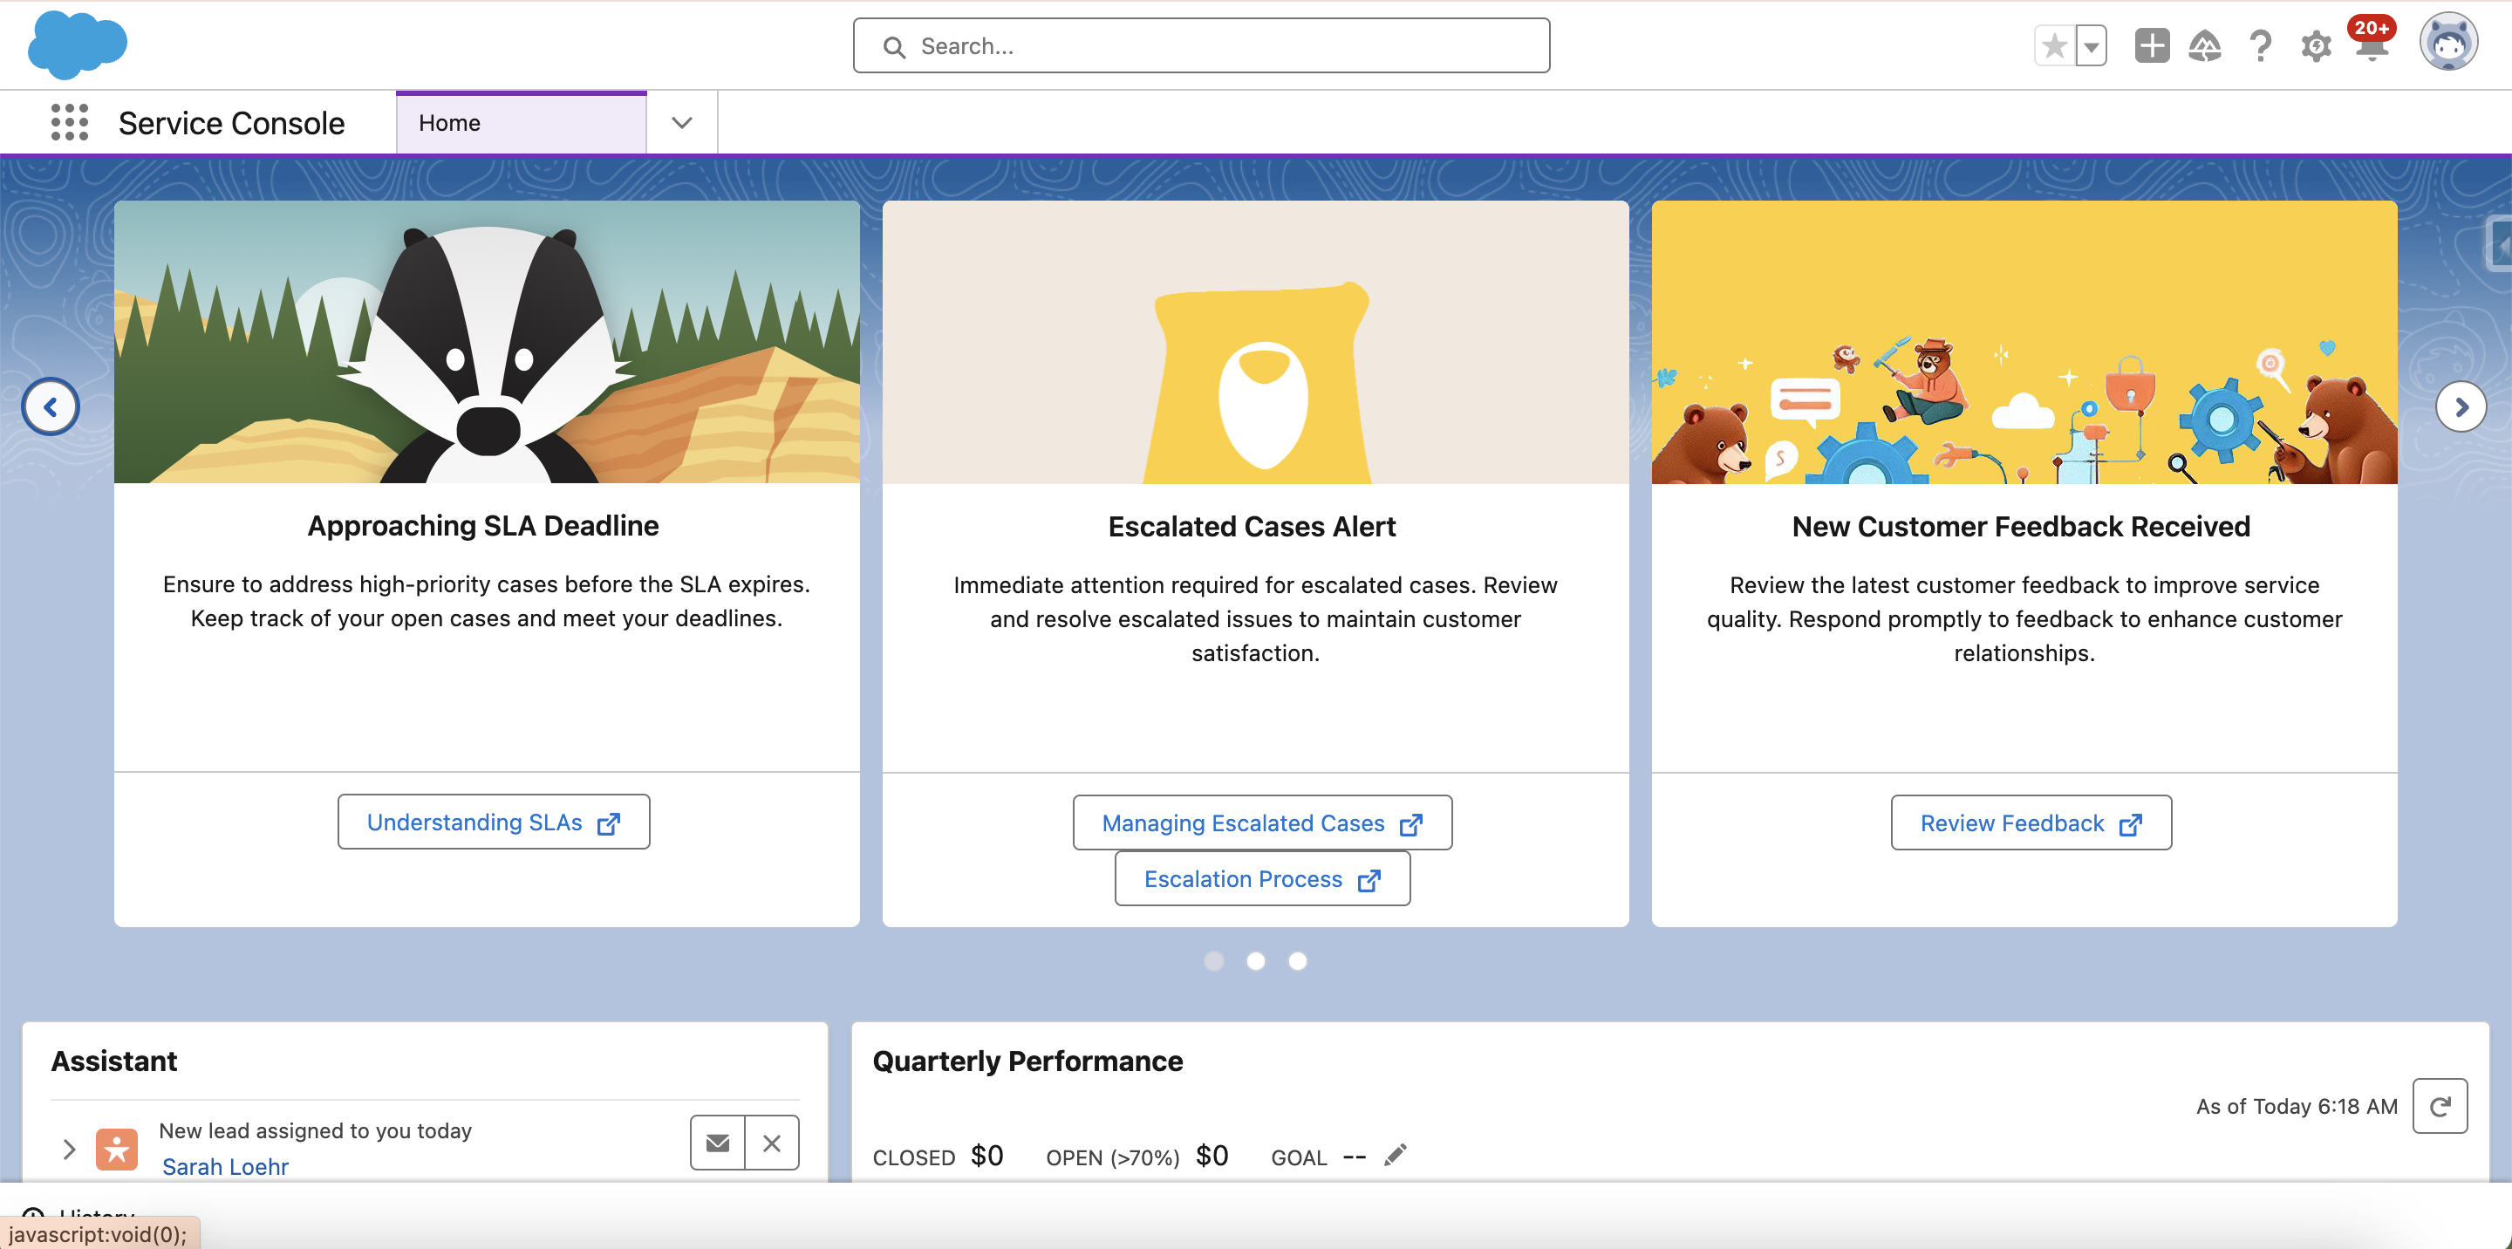Open the Managing Escalated Cases link
Screen dimensions: 2512x1249
pyautogui.click(x=1262, y=822)
